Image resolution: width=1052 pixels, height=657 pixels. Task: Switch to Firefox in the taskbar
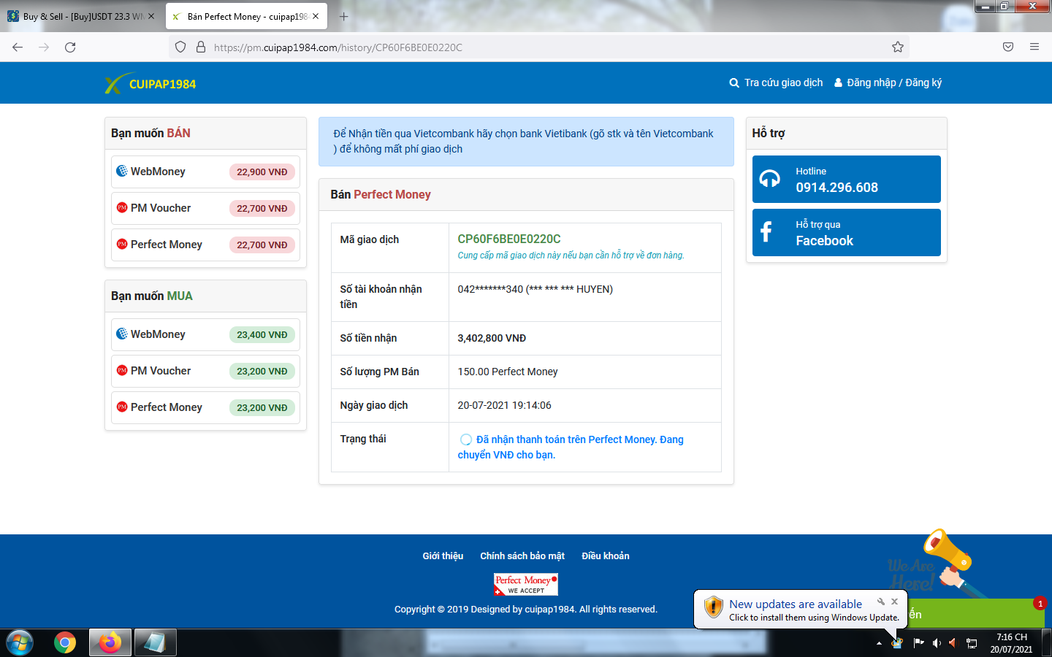tap(110, 643)
